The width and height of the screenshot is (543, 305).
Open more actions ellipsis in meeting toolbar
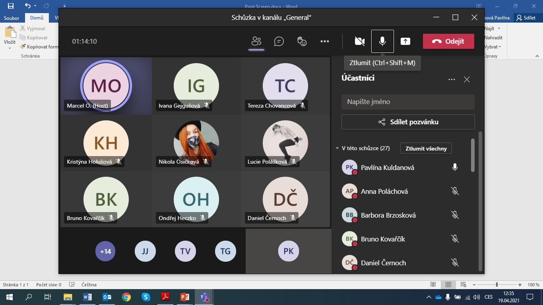(x=325, y=41)
